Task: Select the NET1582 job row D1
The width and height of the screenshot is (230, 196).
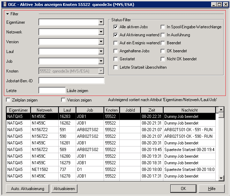Action: coord(90,169)
